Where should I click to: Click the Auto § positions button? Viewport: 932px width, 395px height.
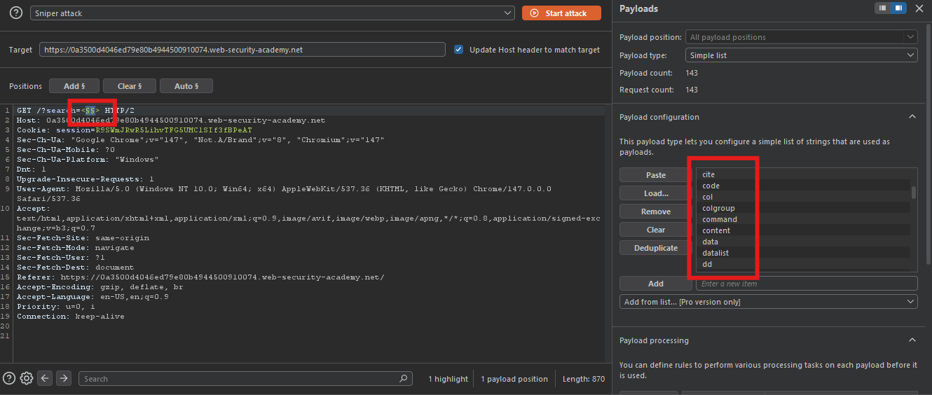click(186, 86)
